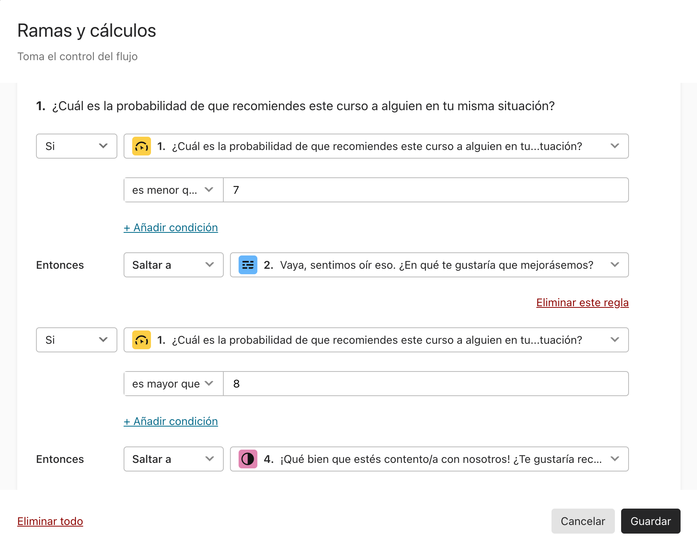697x550 pixels.
Task: Open second 'Saltar a' action dropdown
Action: tap(174, 459)
